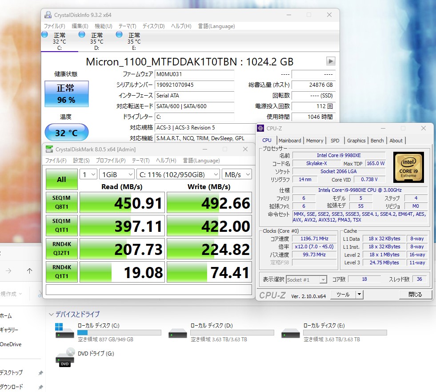
Task: Open プロファイル(P) menu in CrystalDiskMark
Action: [x=111, y=161]
